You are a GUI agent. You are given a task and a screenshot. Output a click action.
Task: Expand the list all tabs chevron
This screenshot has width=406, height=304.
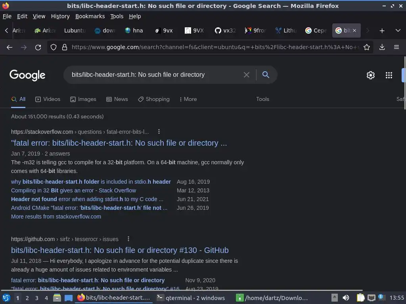[398, 30]
